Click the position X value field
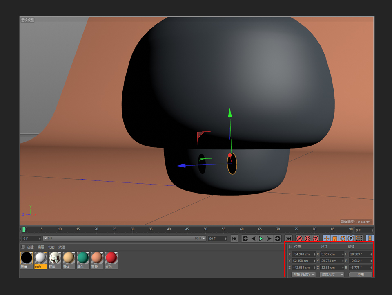The height and width of the screenshot is (295, 392). click(302, 254)
